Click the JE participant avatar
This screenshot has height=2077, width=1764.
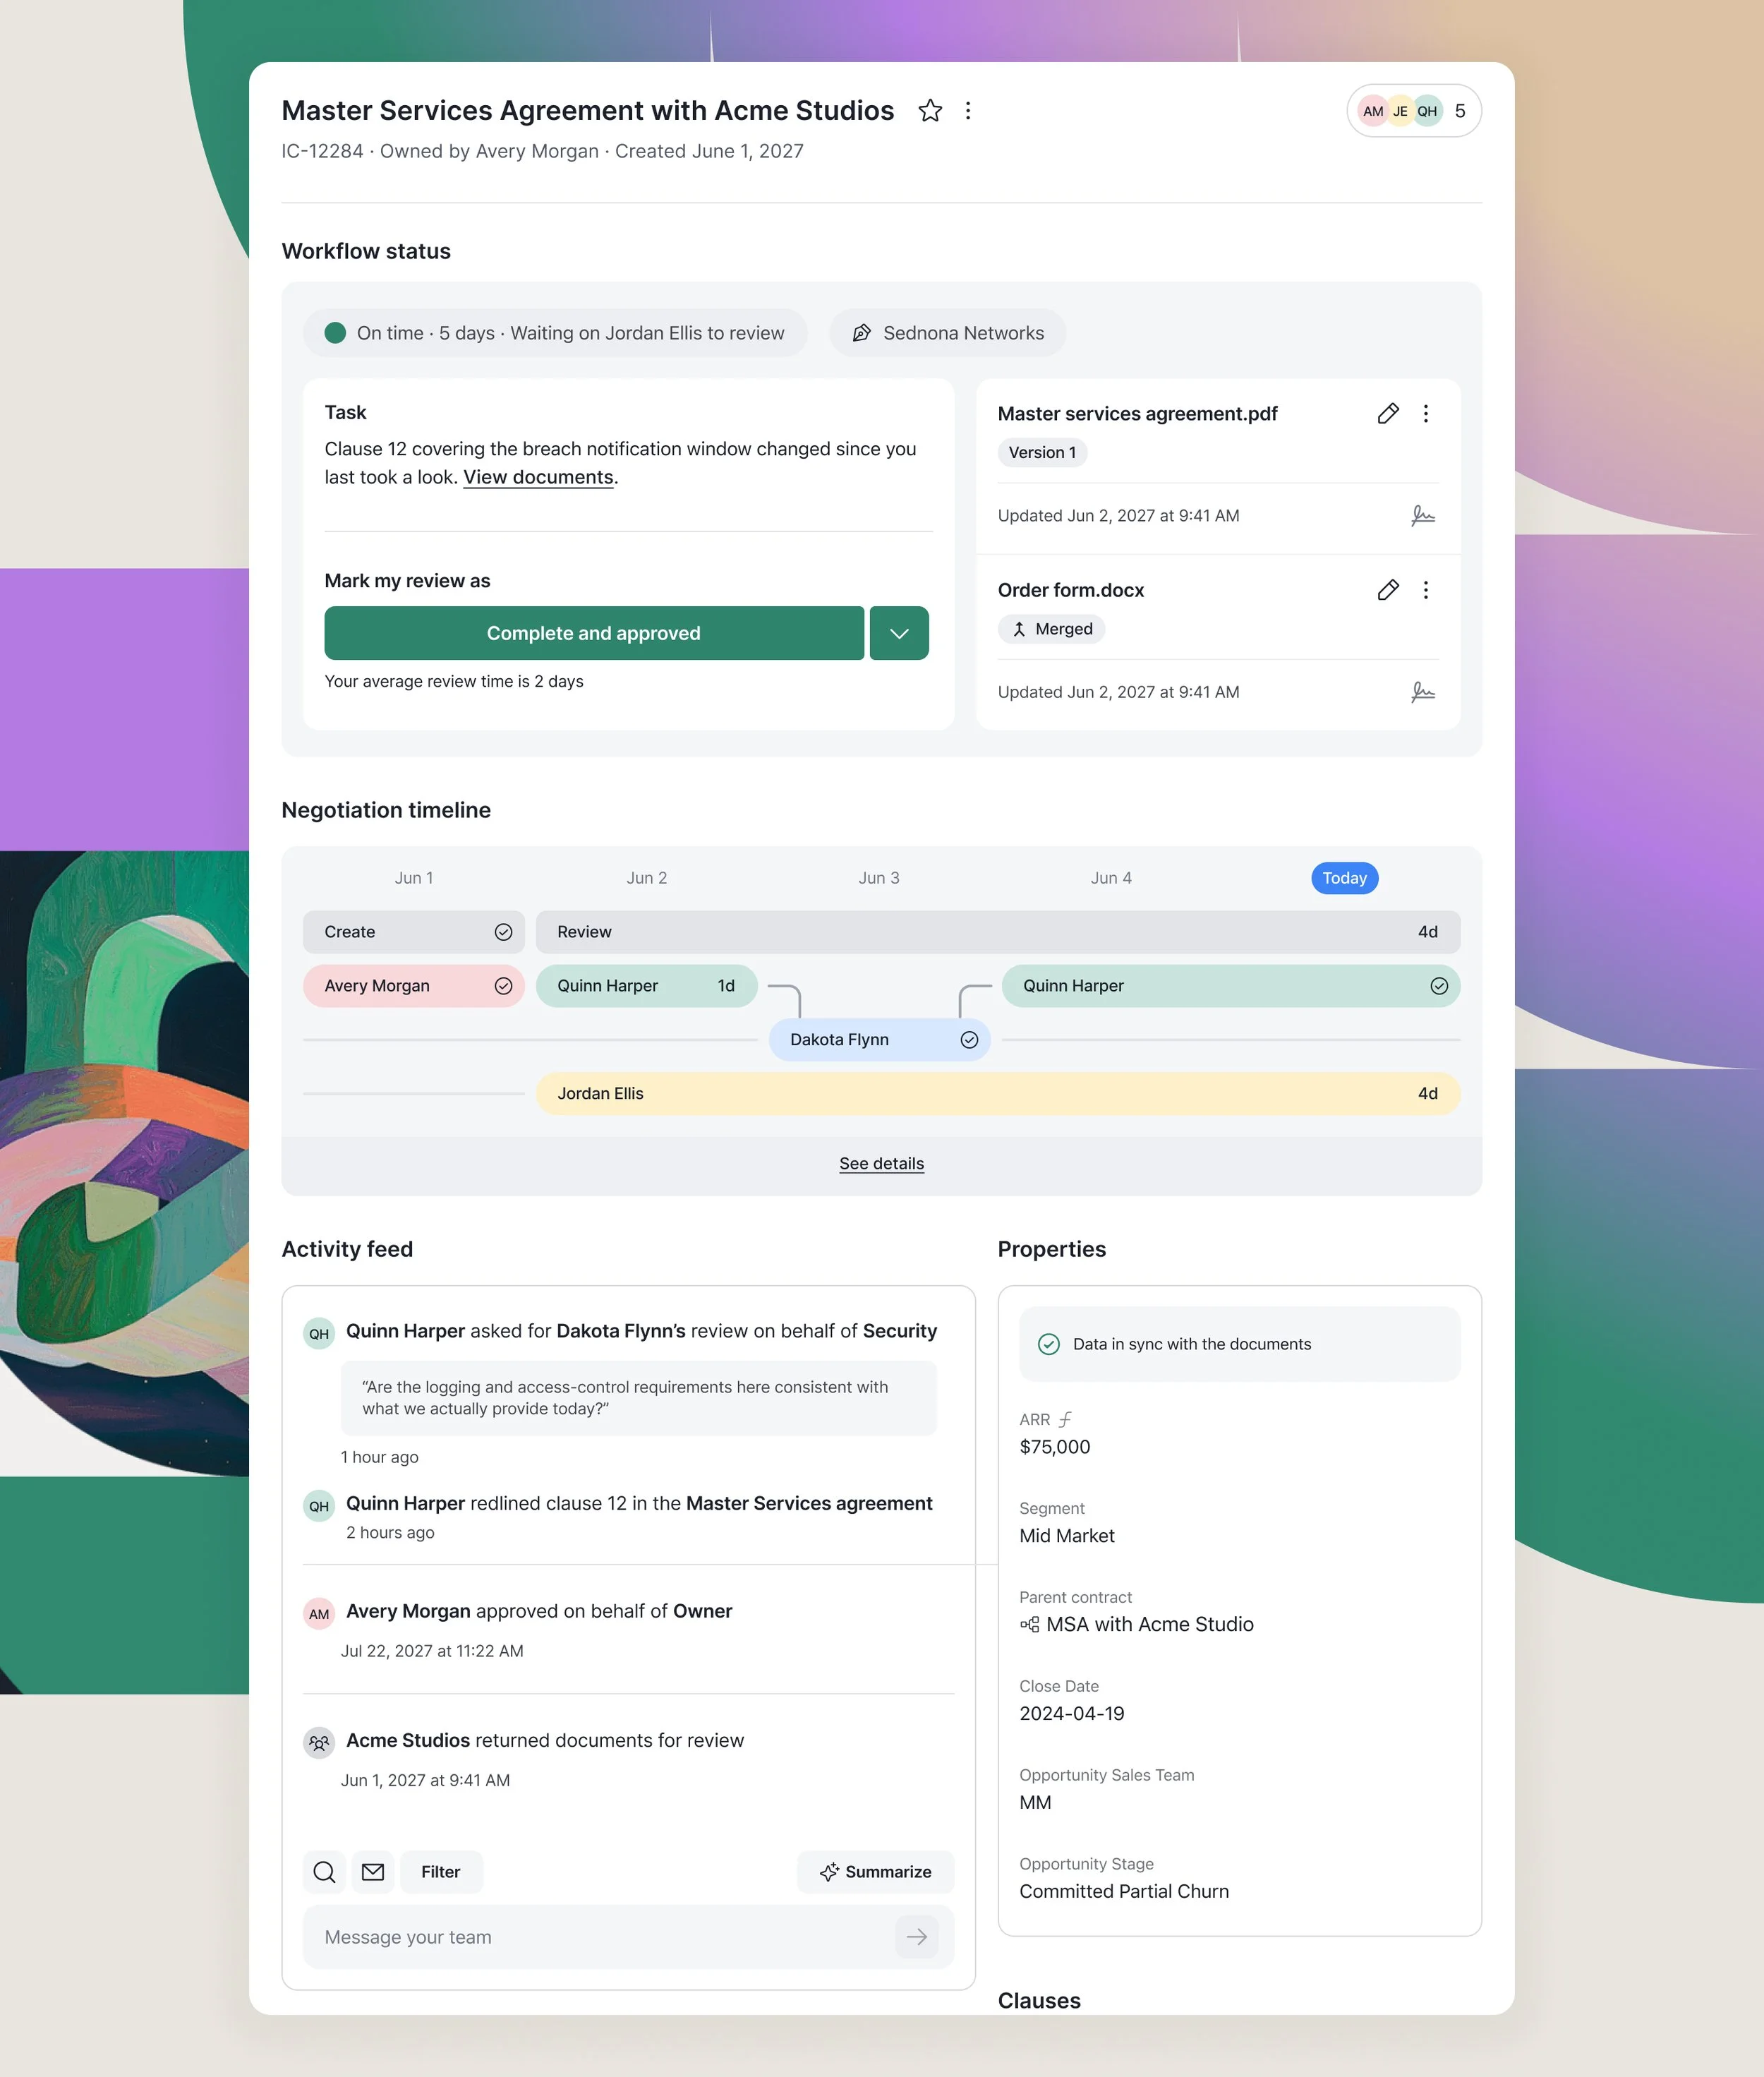[1400, 111]
